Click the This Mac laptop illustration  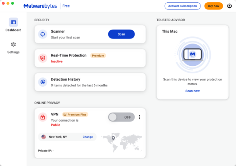coord(193,55)
